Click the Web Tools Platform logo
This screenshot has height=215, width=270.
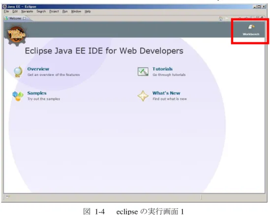pos(17,35)
